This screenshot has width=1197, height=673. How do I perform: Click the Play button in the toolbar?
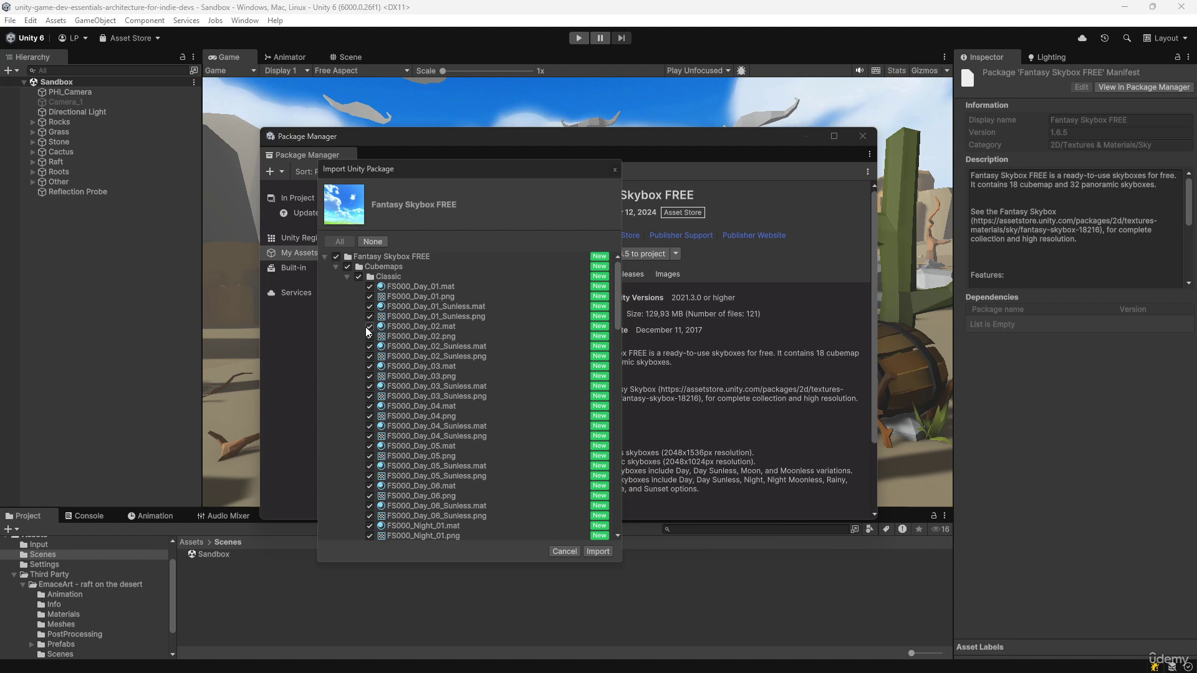(x=579, y=38)
